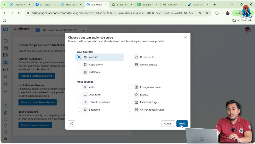Open the tab search chevron in Chrome
The width and height of the screenshot is (255, 144).
click(x=4, y=4)
